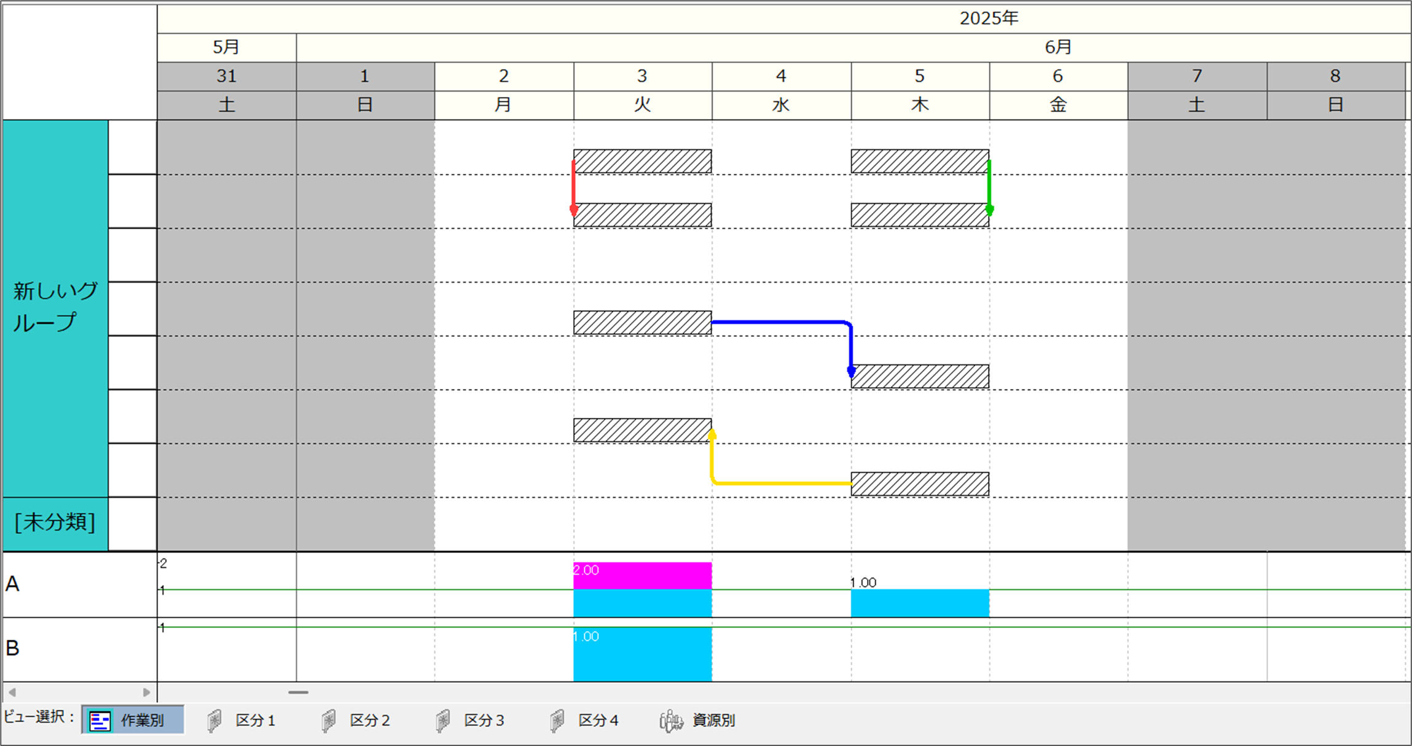Screen dimensions: 1412x746
Task: Select the [未分類] group row
Action: [x=55, y=523]
